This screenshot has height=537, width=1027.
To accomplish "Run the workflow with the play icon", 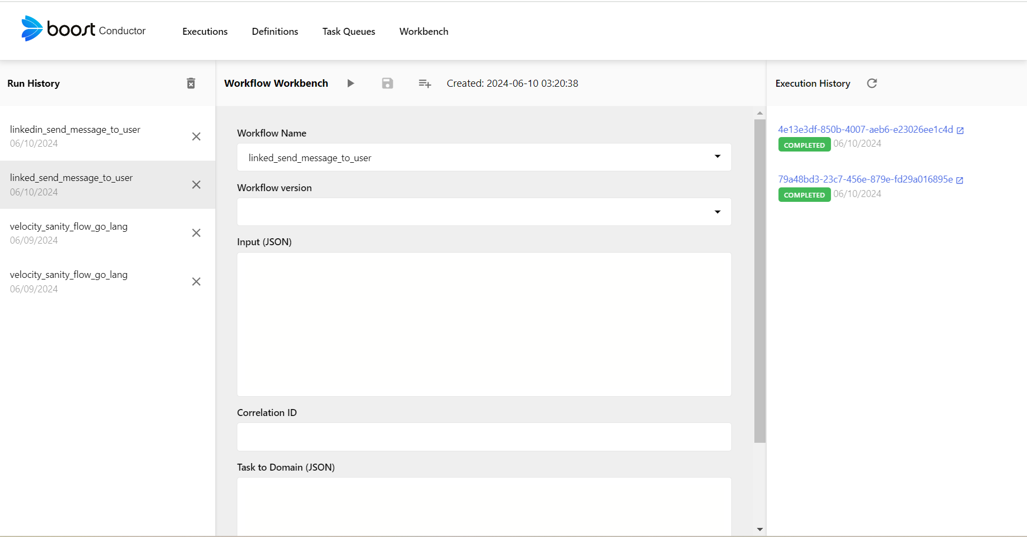I will click(350, 83).
